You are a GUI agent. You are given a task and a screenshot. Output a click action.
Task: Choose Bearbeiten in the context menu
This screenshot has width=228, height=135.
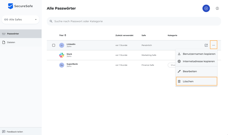coord(196,71)
